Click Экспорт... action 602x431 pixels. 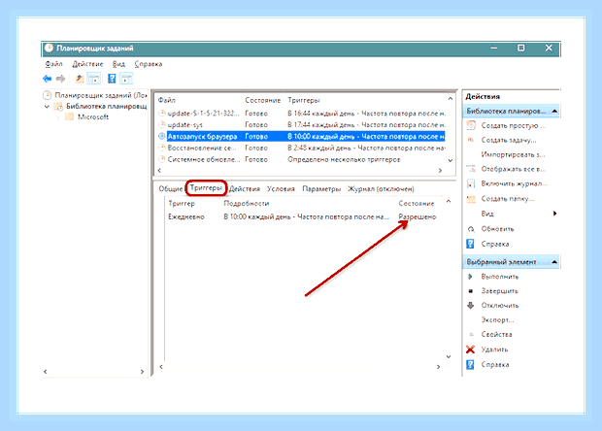point(497,319)
